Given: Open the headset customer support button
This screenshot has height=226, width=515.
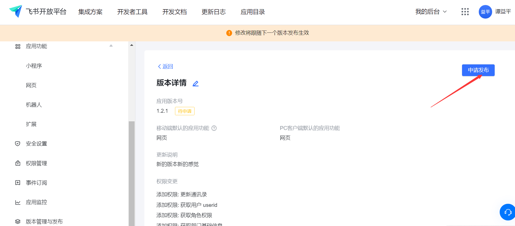Looking at the screenshot, I should [x=507, y=212].
